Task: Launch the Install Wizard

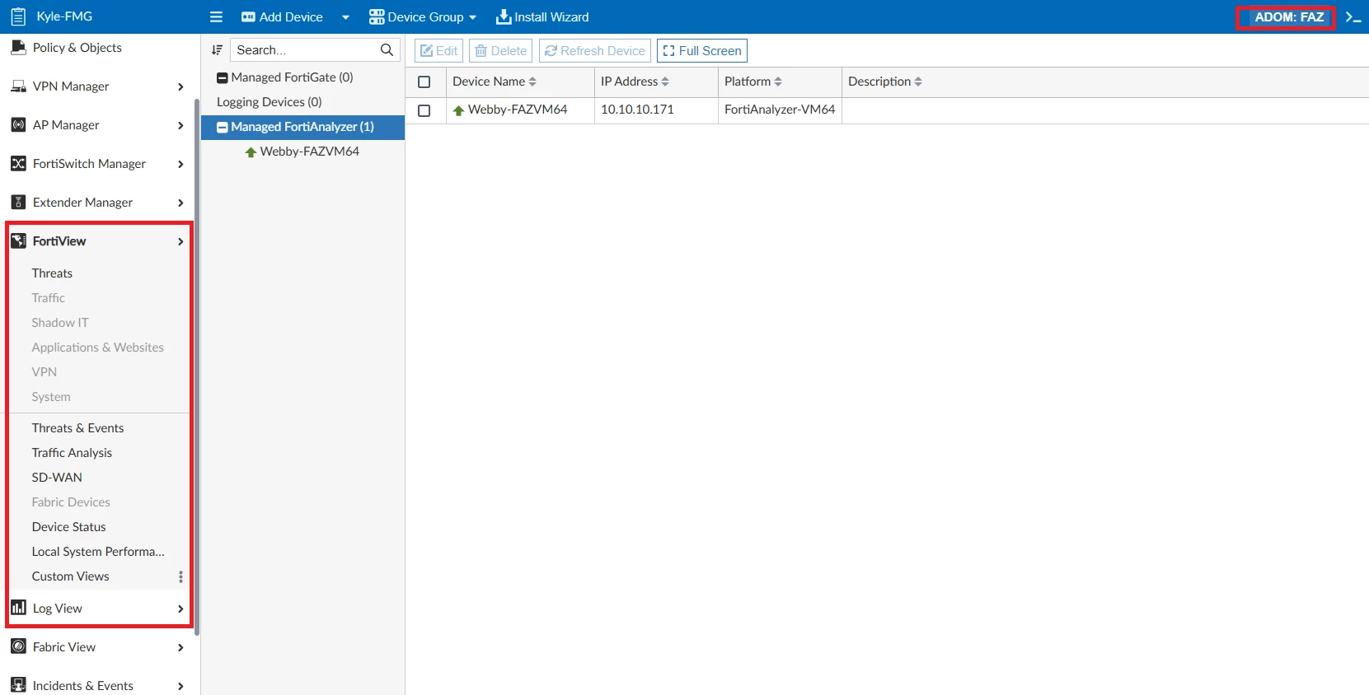Action: tap(542, 17)
